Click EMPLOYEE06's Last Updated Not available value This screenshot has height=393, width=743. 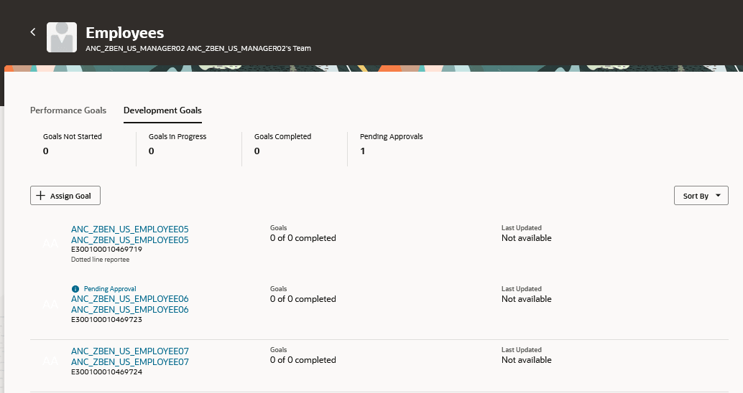tap(527, 299)
